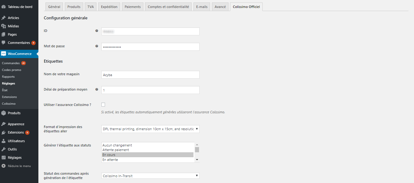Open Apparence using the paintbrush icon
414x183 pixels.
pos(3,124)
